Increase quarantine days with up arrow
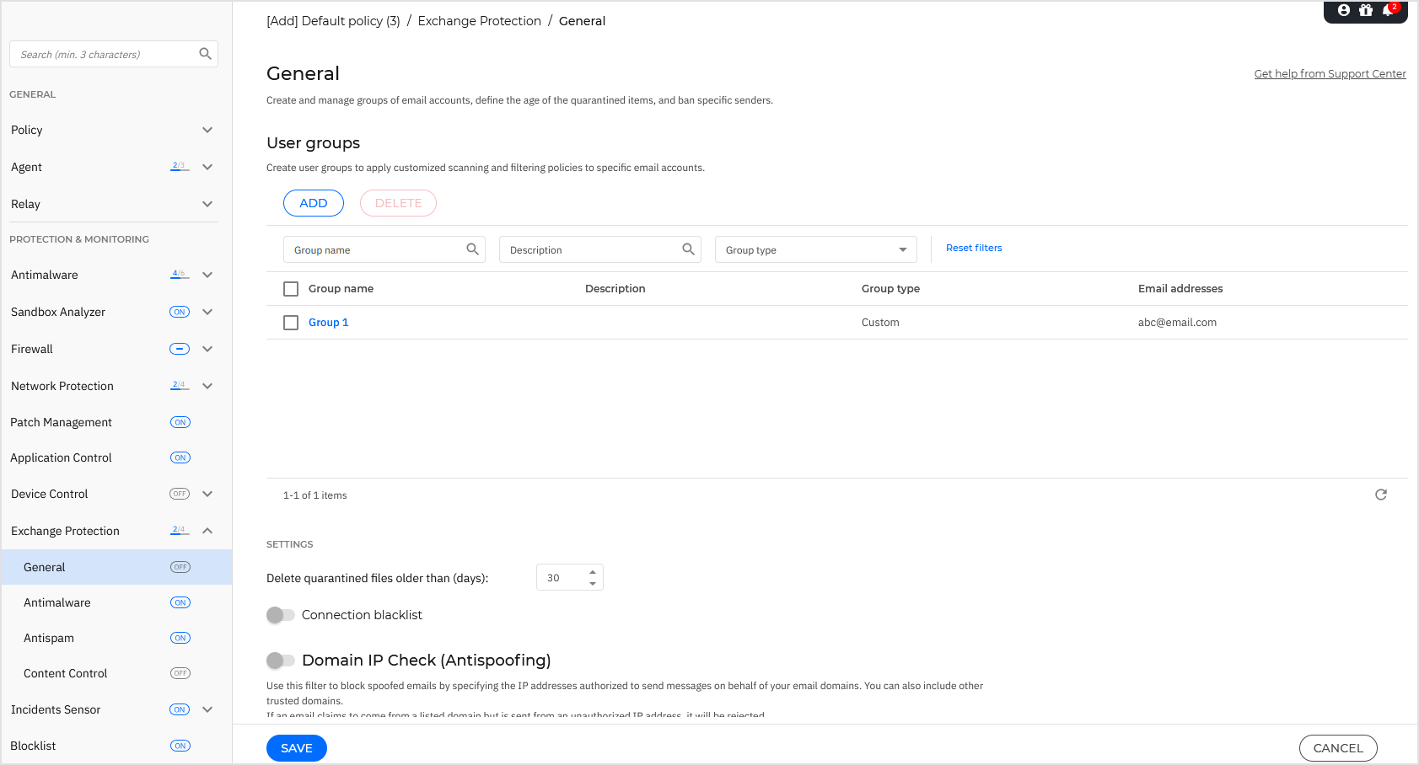The image size is (1419, 765). 593,572
